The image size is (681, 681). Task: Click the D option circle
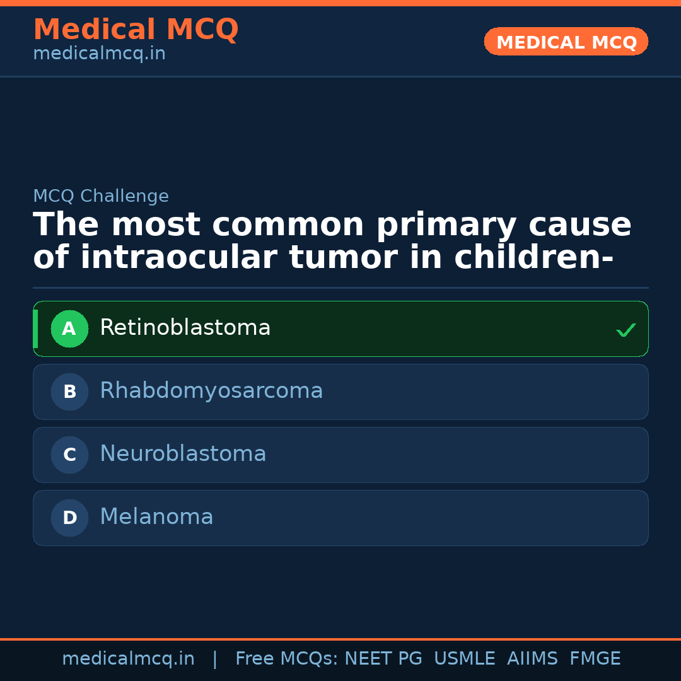[69, 518]
